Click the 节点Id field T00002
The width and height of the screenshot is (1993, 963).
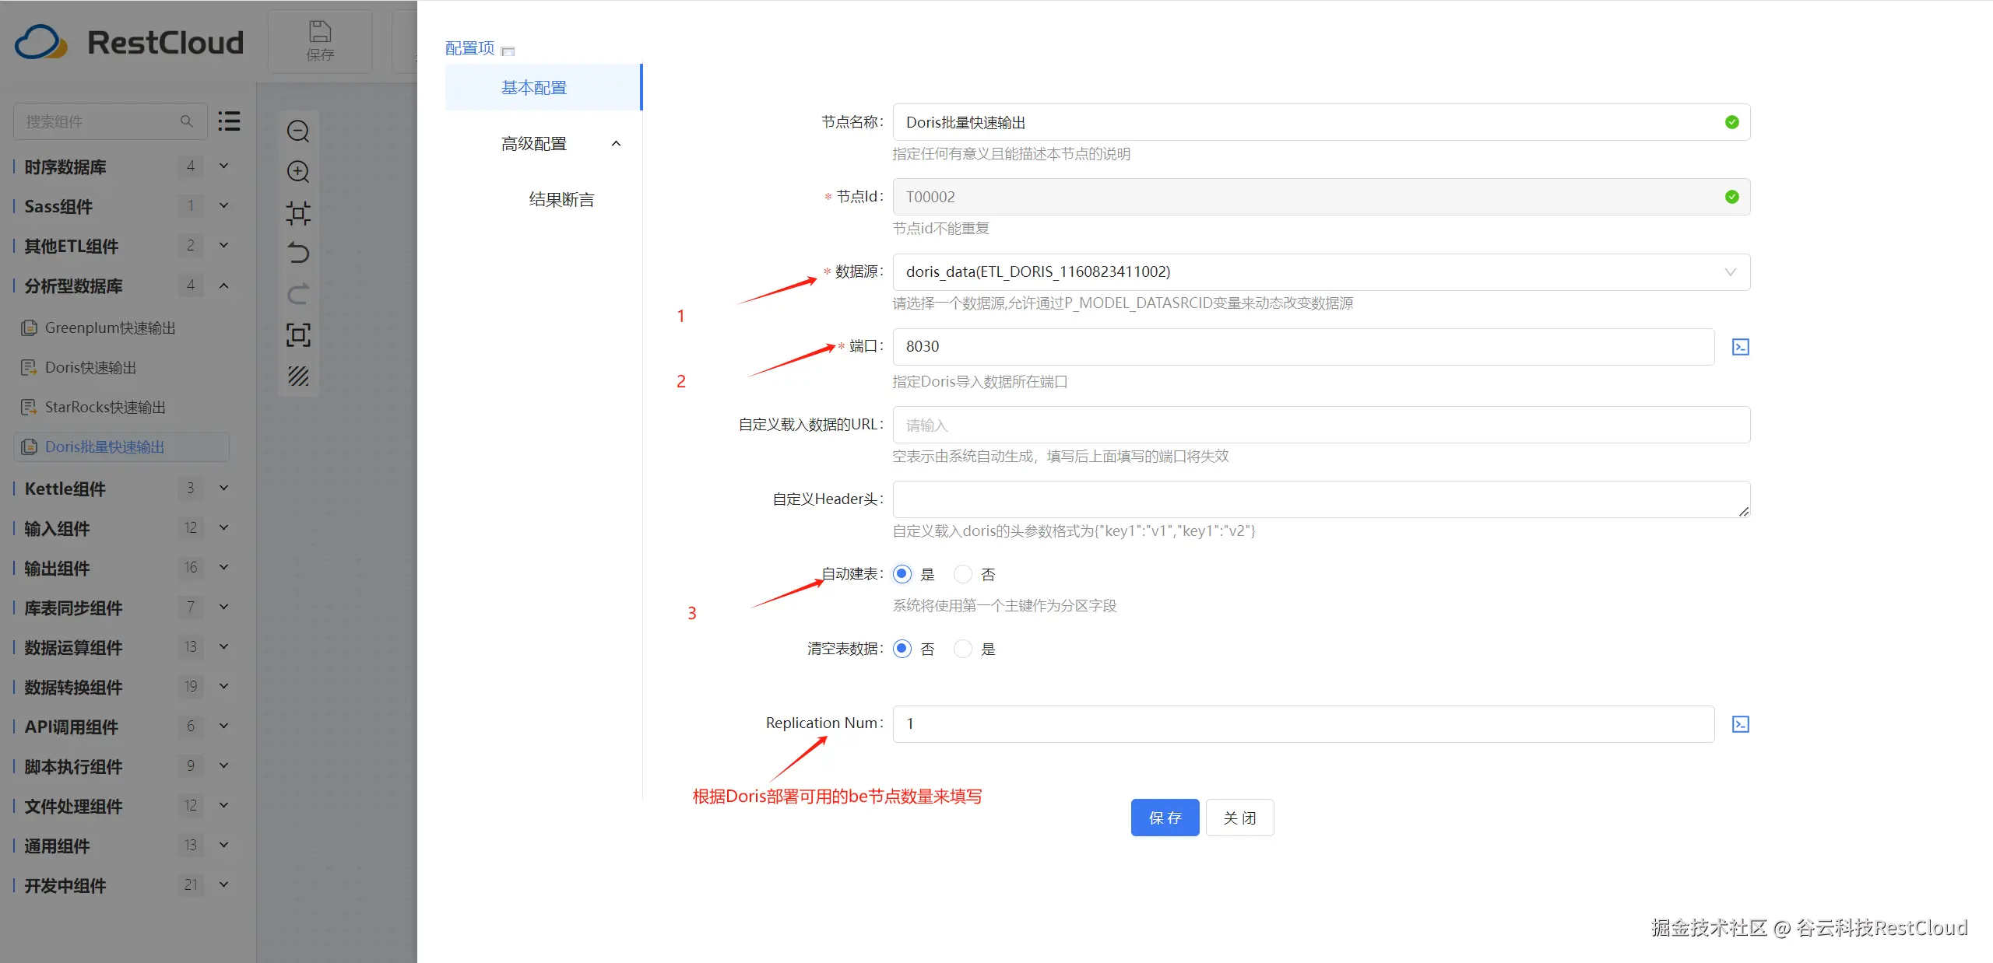click(x=1321, y=197)
